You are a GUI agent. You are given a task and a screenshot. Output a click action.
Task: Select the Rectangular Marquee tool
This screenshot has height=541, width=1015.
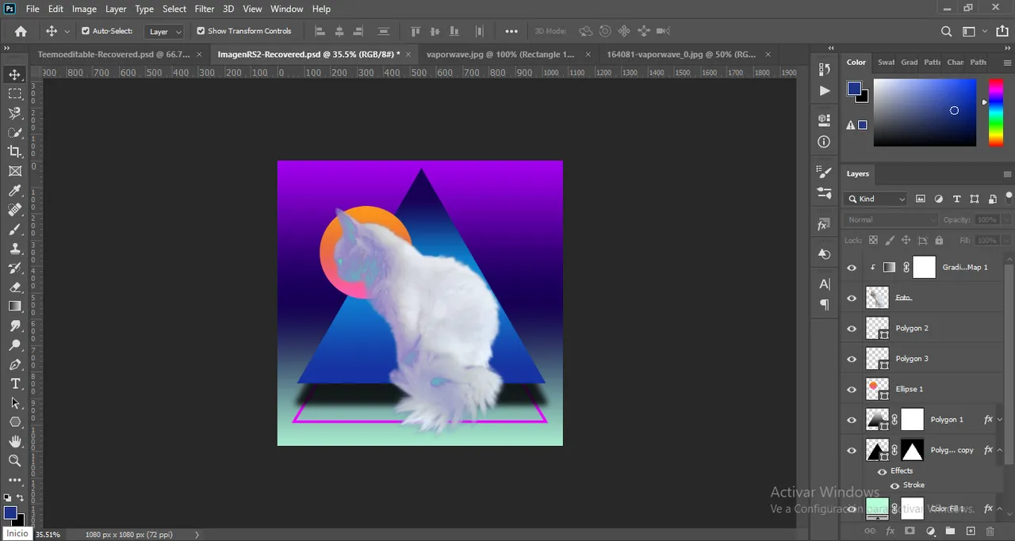coord(15,93)
